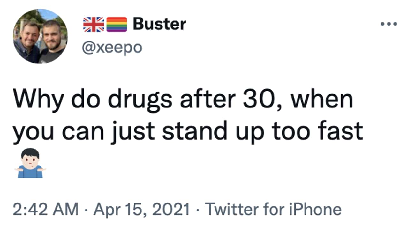
Task: Click the 2:42 AM timestamp
Action: pos(45,209)
